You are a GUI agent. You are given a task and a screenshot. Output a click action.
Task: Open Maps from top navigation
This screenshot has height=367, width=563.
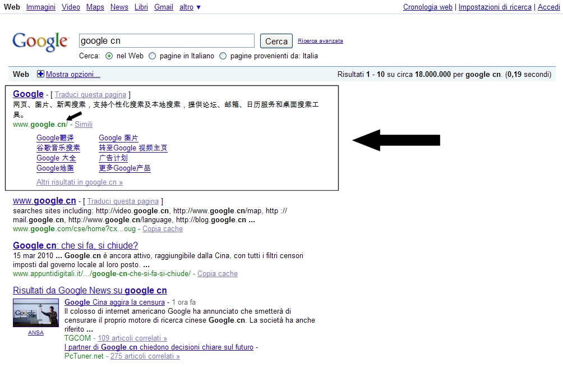point(95,7)
